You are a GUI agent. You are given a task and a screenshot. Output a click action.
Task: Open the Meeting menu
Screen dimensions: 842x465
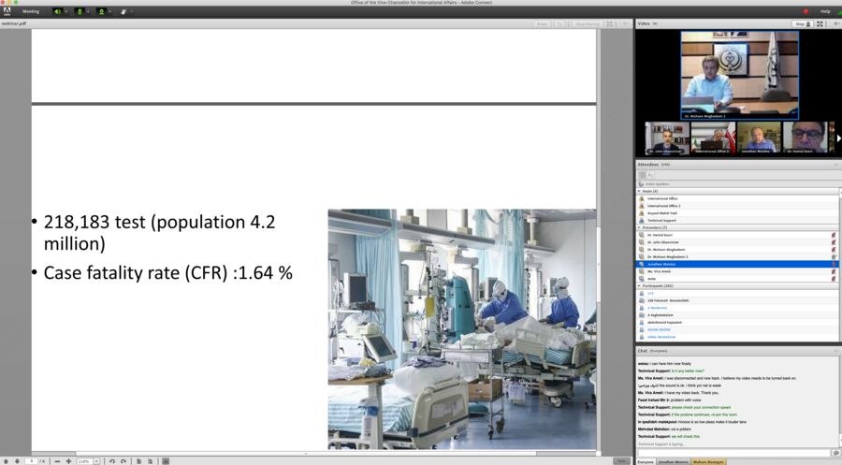tap(31, 11)
